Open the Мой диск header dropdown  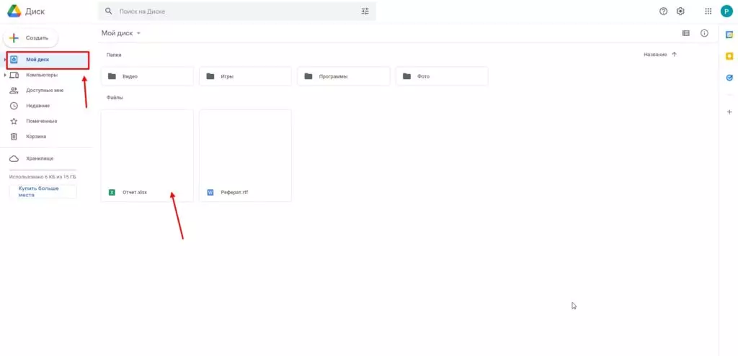(x=121, y=33)
